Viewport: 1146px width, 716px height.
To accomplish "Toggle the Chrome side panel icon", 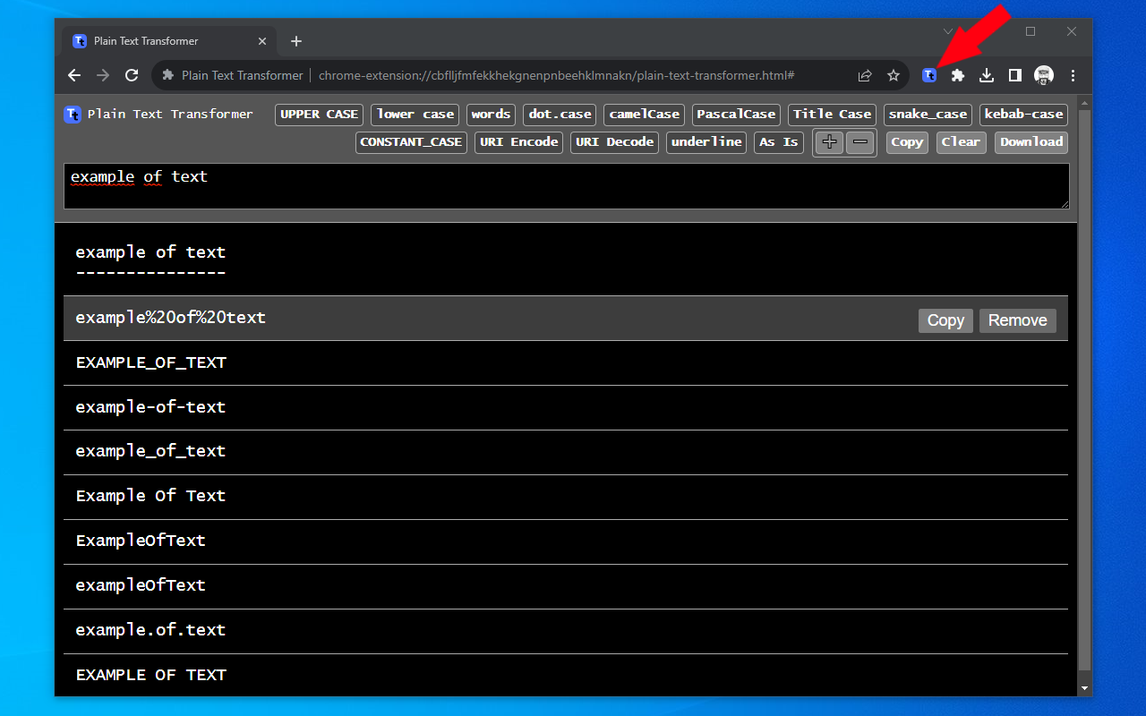I will pyautogui.click(x=1015, y=75).
